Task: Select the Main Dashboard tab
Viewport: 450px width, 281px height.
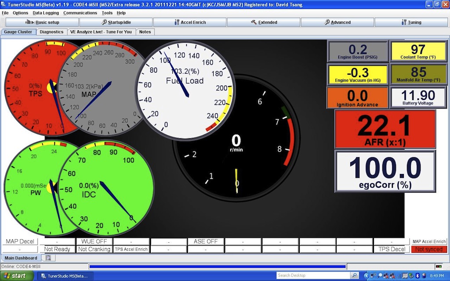Action: [x=21, y=258]
